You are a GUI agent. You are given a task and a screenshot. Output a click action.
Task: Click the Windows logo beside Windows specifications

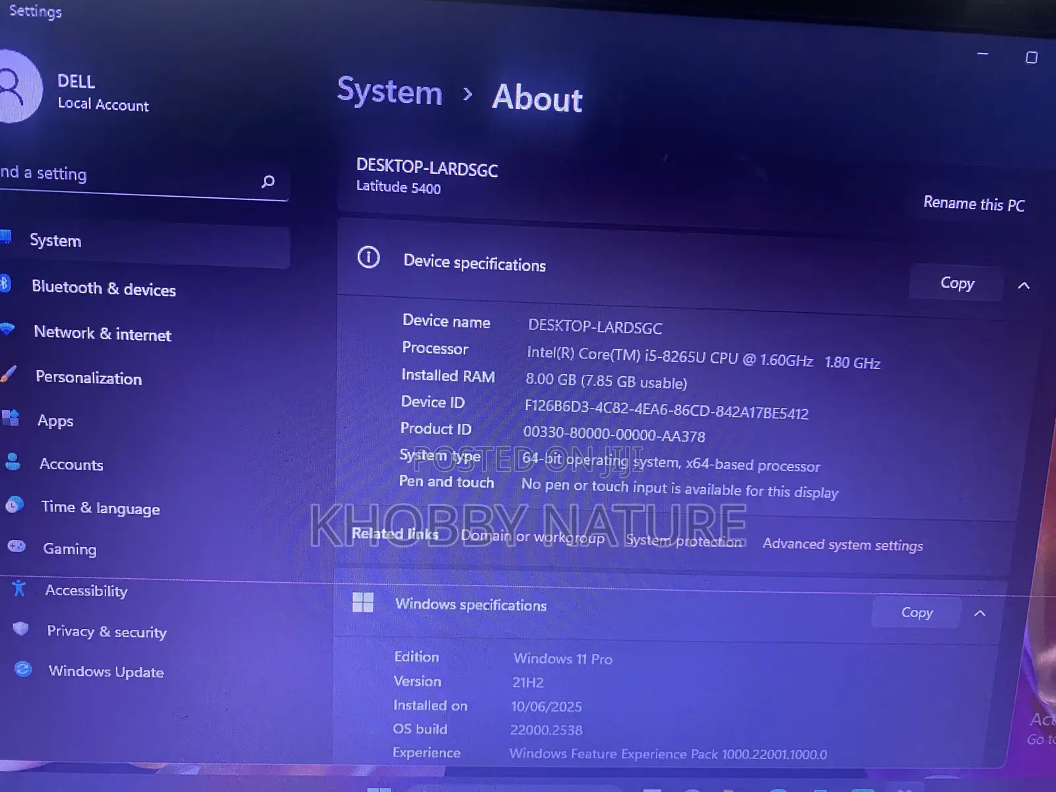(x=363, y=602)
